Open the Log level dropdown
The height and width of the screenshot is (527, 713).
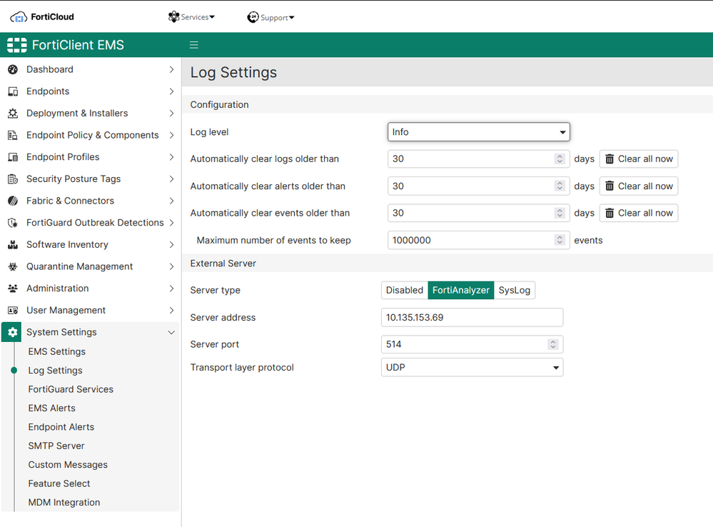coord(478,132)
